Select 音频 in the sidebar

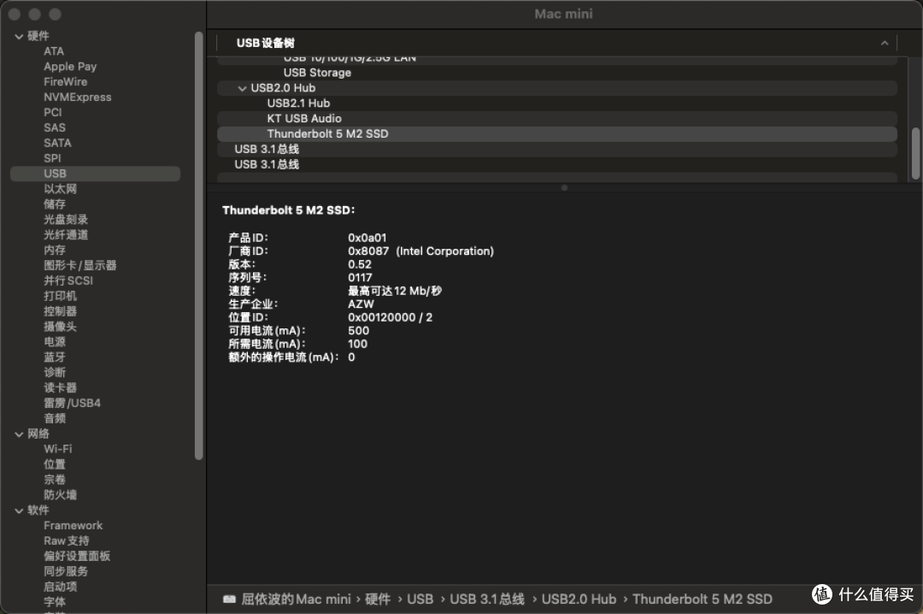(x=54, y=419)
